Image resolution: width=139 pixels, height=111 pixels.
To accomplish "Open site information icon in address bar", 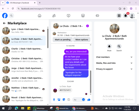I will 19,9.
